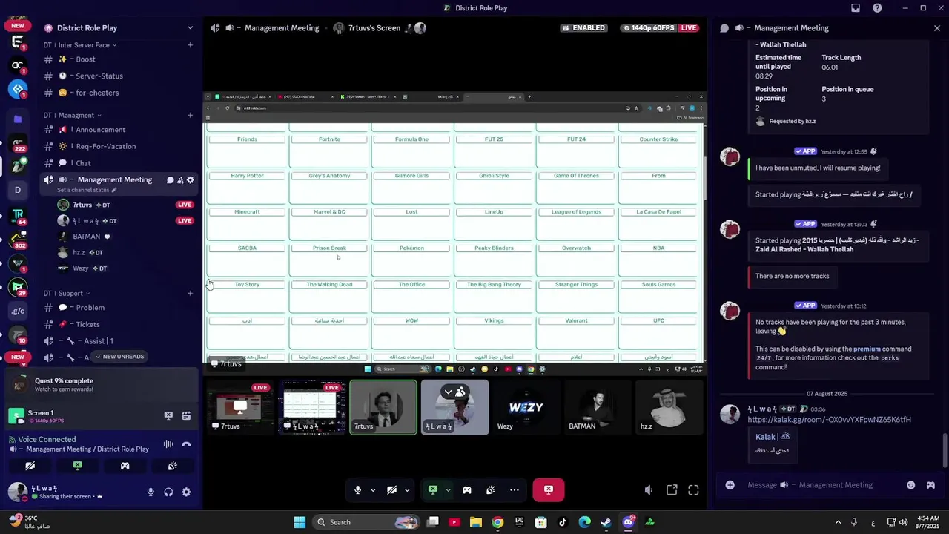Viewport: 949px width, 534px height.
Task: Open the for-cheaters channel
Action: point(119,93)
